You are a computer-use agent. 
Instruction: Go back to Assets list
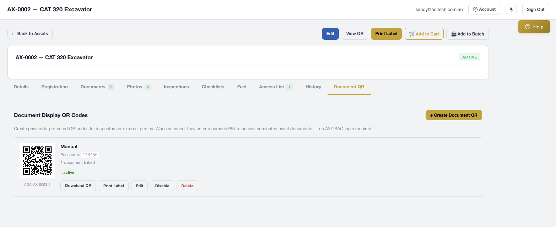click(30, 34)
